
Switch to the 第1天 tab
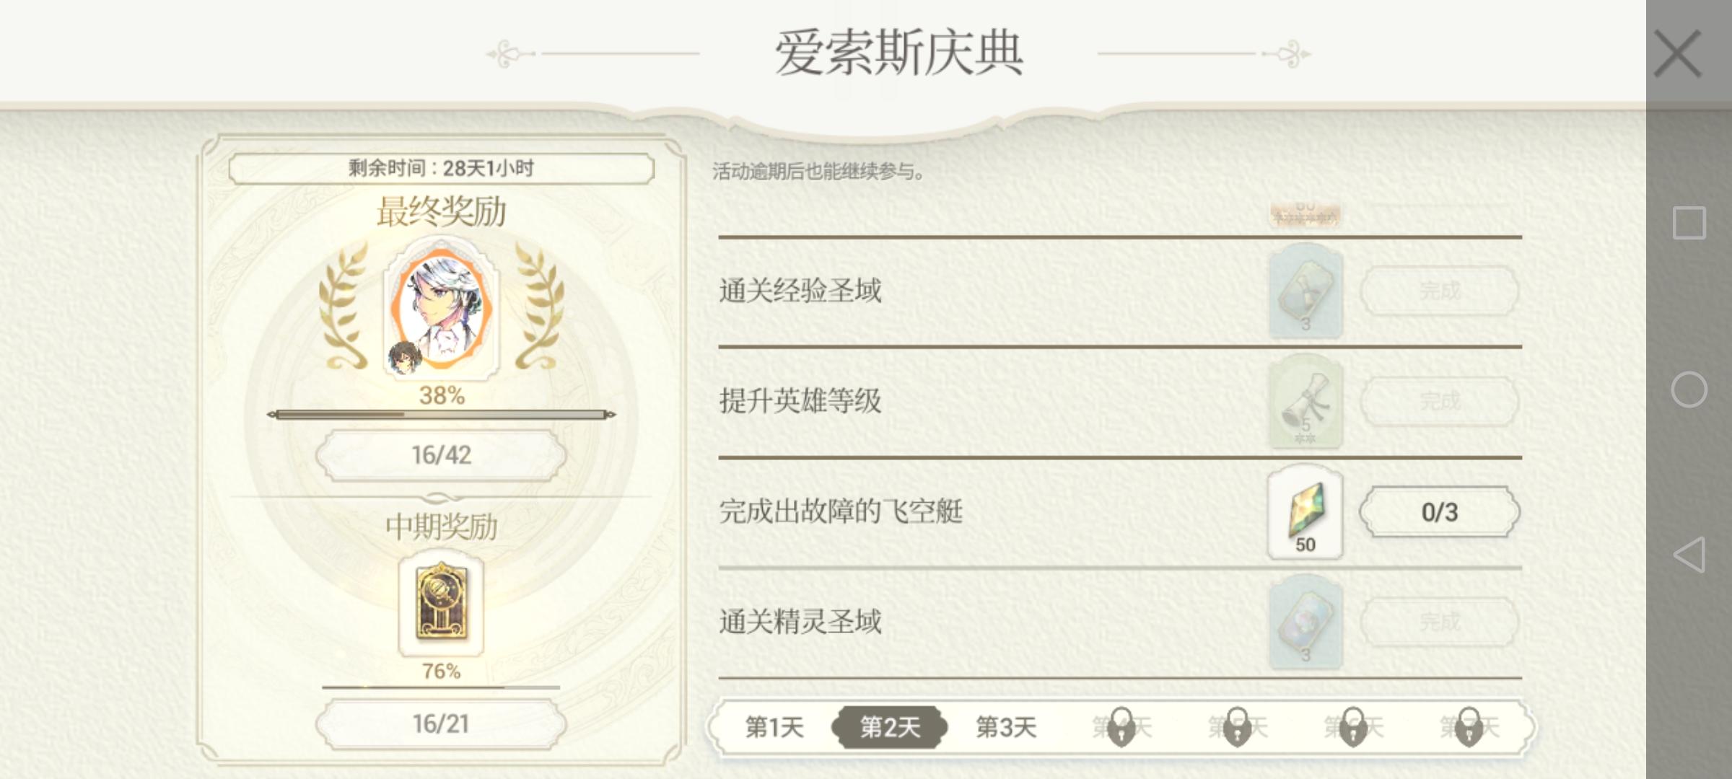pos(774,727)
